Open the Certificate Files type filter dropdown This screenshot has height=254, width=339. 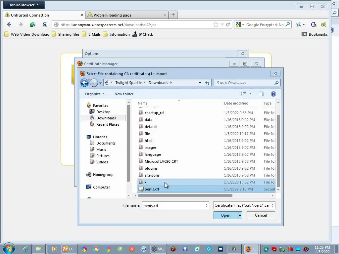pos(244,205)
